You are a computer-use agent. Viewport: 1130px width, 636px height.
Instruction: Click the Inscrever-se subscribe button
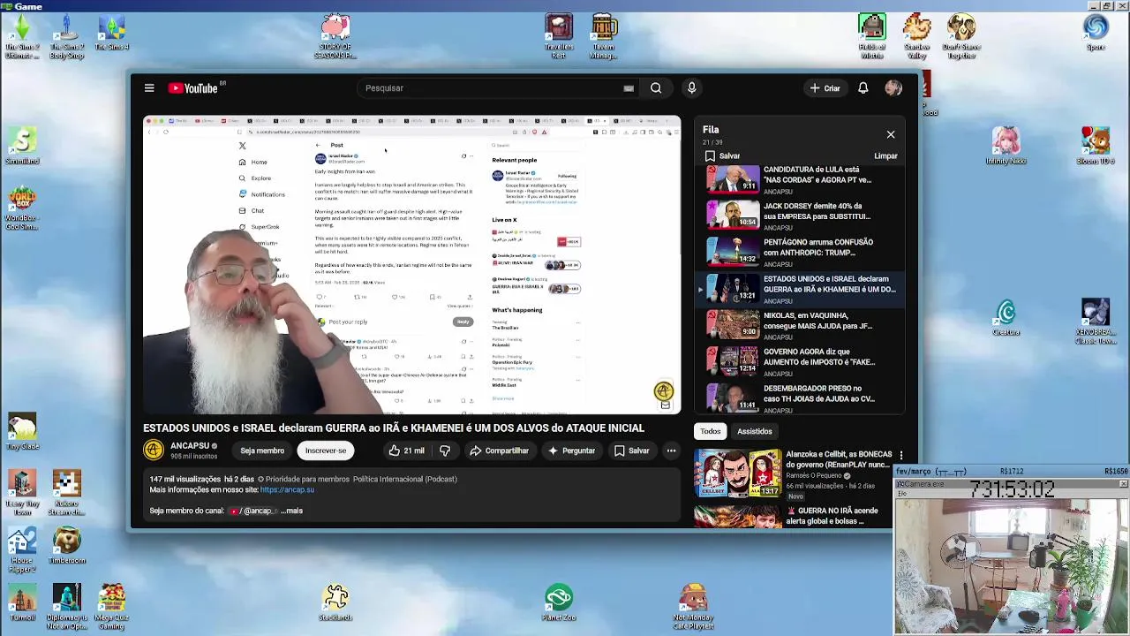(326, 450)
